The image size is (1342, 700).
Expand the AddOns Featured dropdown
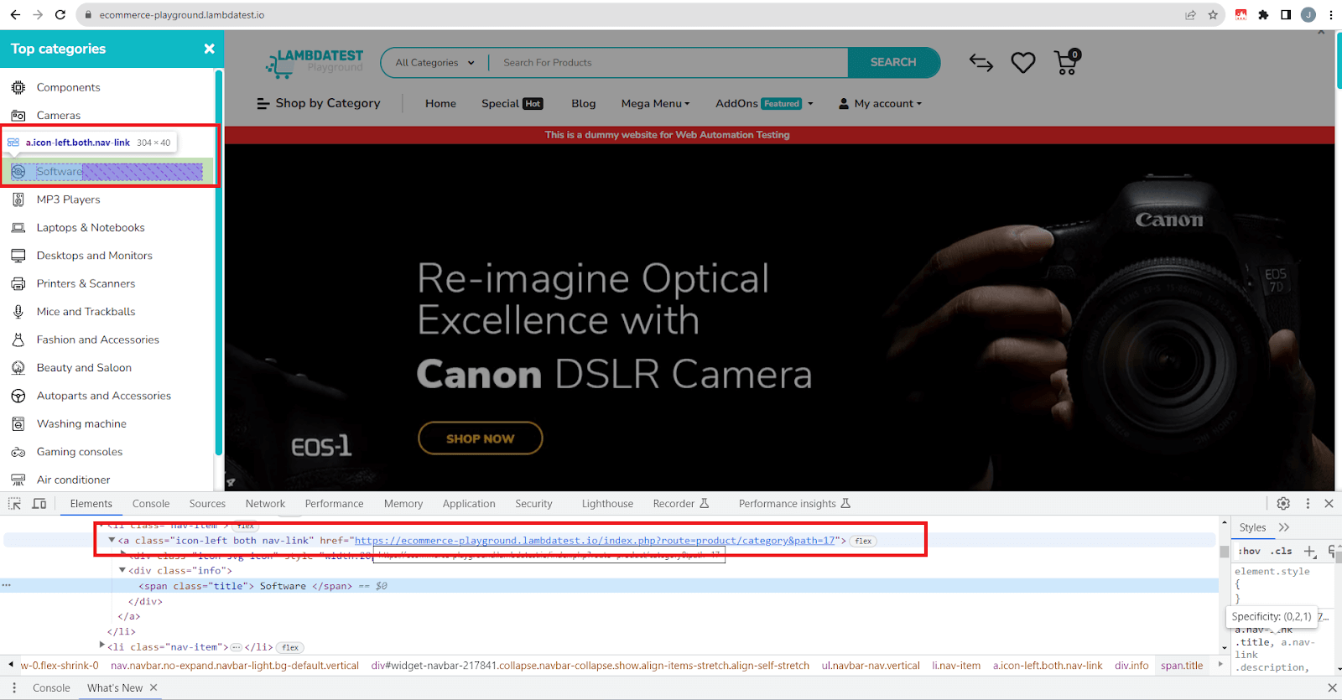click(x=764, y=104)
